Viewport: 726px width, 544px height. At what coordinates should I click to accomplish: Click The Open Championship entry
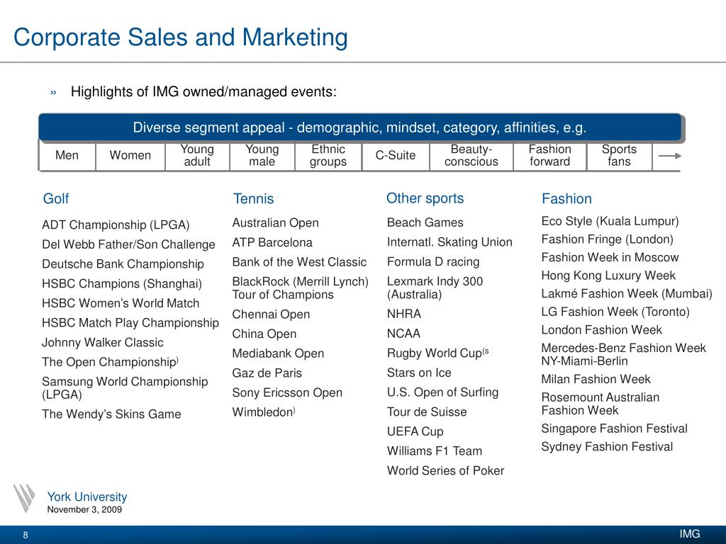[110, 362]
